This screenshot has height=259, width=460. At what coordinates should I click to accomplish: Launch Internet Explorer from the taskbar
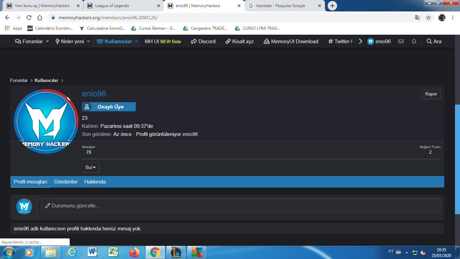click(x=72, y=252)
